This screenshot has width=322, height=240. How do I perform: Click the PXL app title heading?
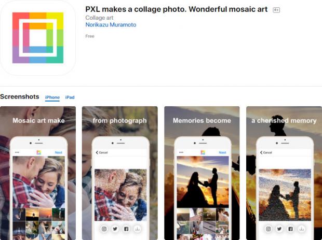click(177, 9)
